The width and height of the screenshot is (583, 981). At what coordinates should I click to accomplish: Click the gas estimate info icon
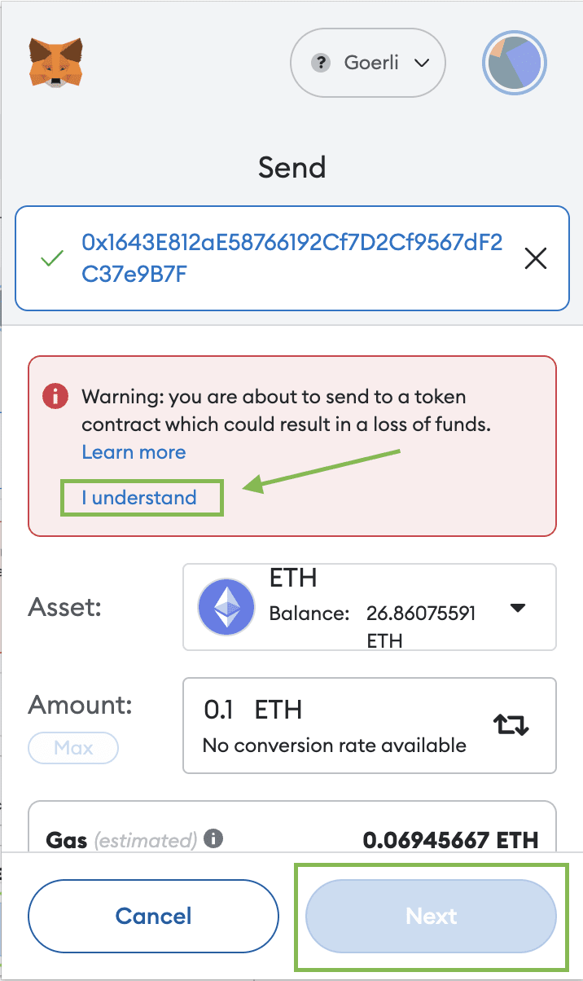(x=213, y=838)
